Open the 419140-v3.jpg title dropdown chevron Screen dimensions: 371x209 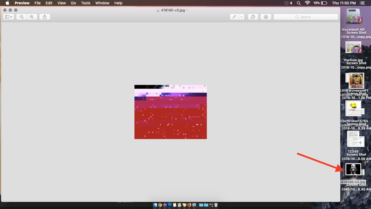pyautogui.click(x=187, y=10)
